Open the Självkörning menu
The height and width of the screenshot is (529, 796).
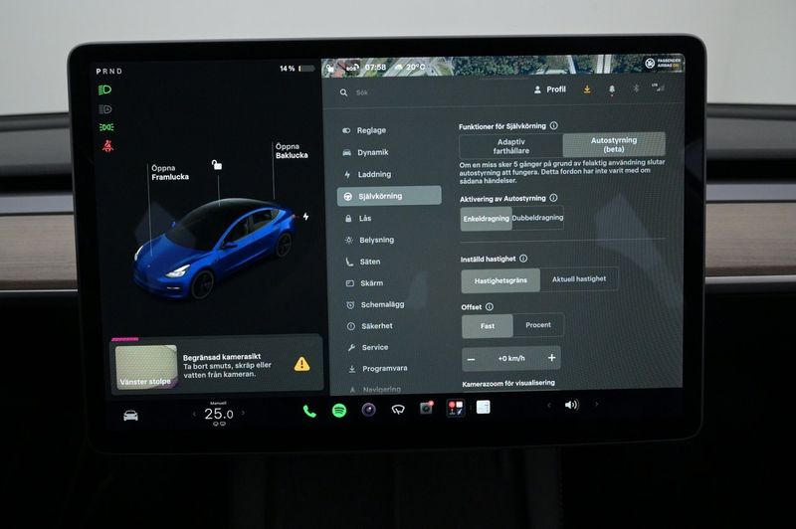[389, 196]
